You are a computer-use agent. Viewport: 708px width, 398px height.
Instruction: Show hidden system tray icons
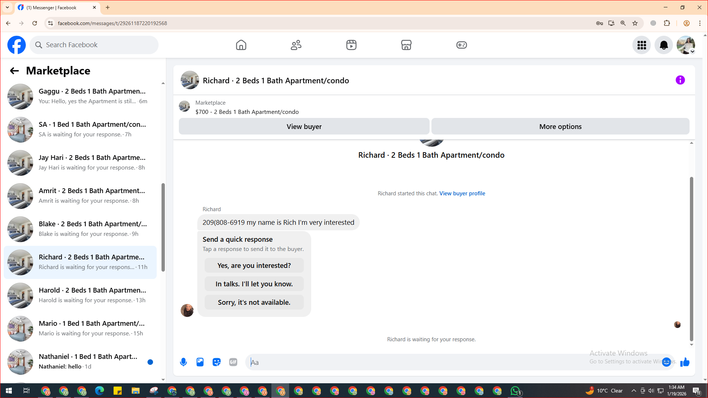pos(634,391)
